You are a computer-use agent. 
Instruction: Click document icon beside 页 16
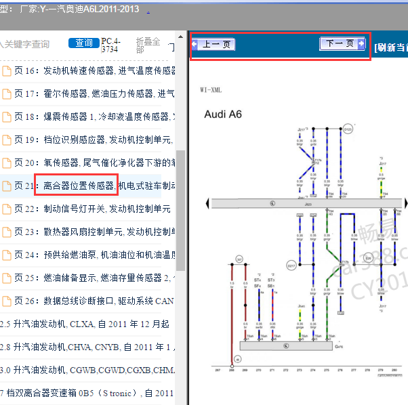point(7,70)
